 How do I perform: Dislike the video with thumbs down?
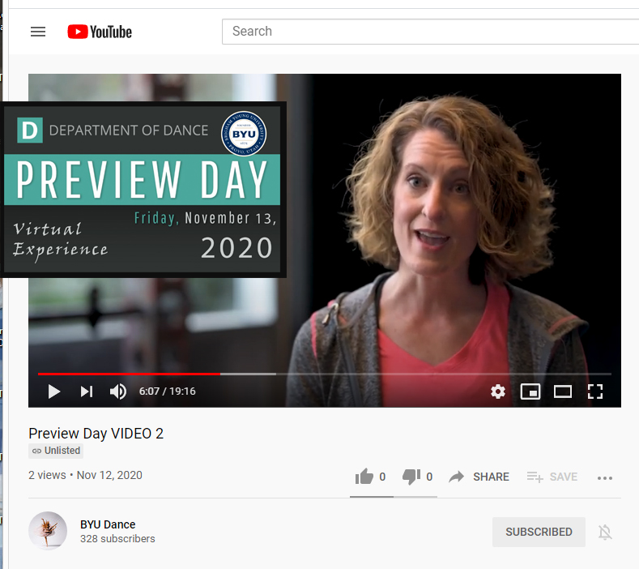point(411,477)
